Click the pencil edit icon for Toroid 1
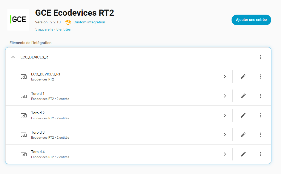Screen dimensions: 281x174 point(243,96)
